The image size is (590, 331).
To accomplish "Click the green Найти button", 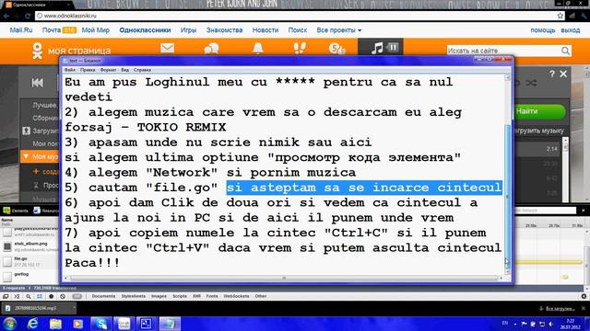I will click(x=539, y=111).
